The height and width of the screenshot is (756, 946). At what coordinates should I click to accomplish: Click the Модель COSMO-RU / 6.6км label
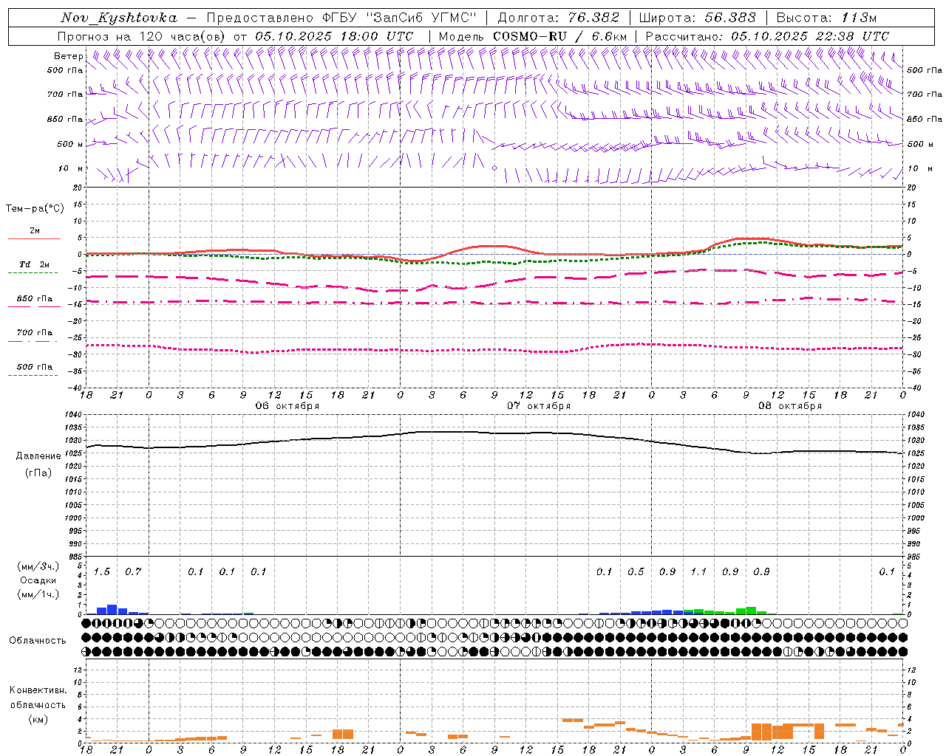click(533, 36)
